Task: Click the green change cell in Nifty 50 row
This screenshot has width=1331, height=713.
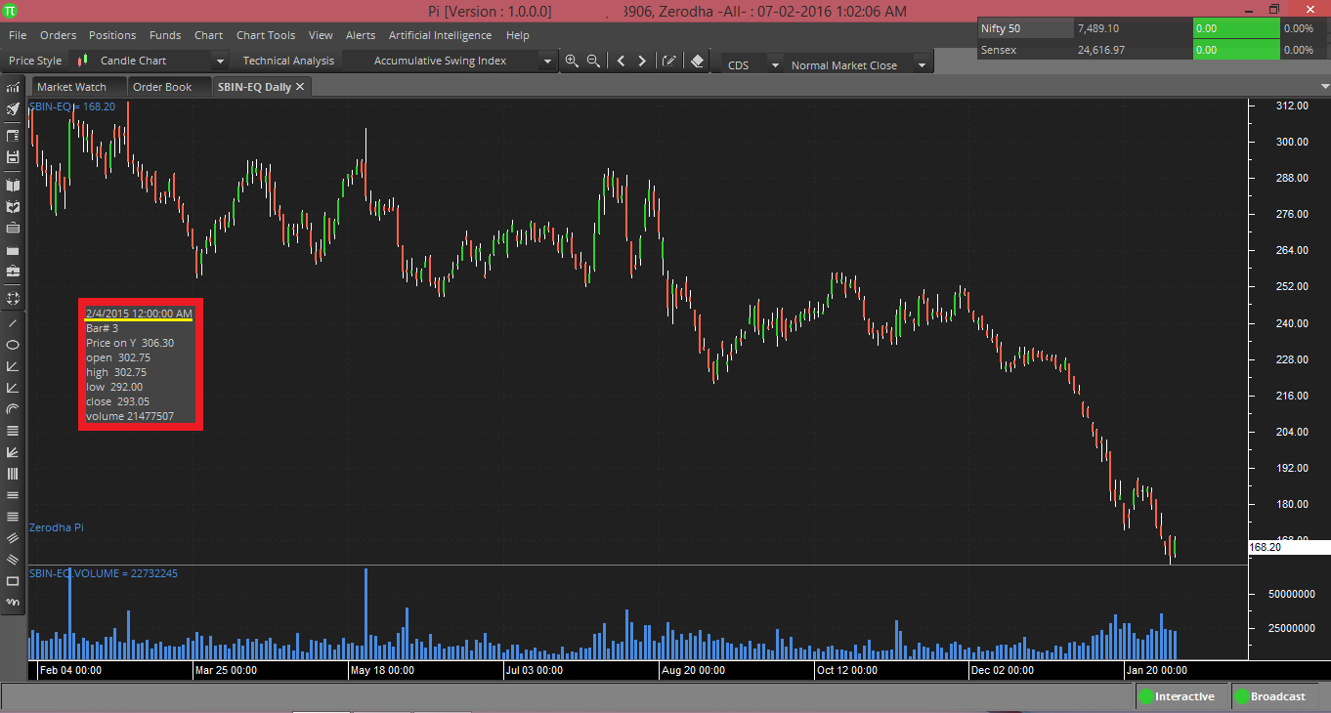Action: [x=1235, y=28]
